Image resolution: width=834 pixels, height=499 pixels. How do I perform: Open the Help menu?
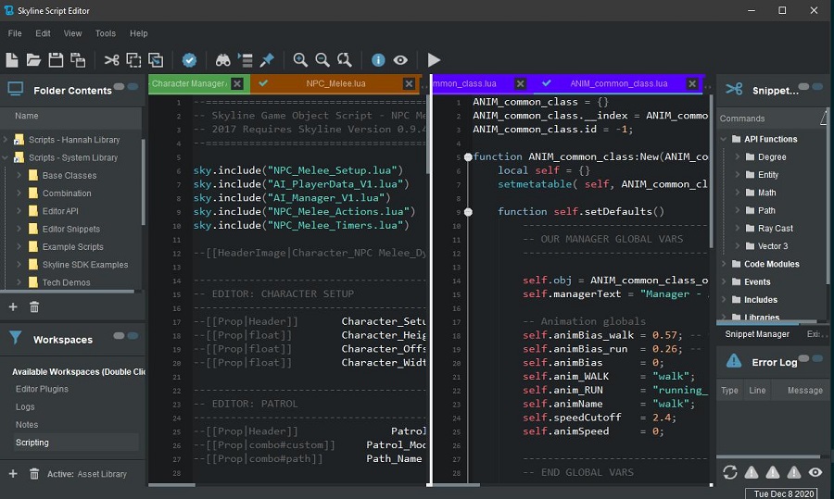point(139,33)
